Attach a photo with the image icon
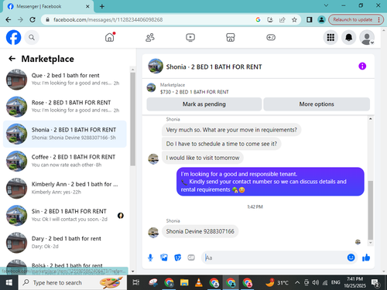Screen dimensions: 387x290 pos(164,258)
